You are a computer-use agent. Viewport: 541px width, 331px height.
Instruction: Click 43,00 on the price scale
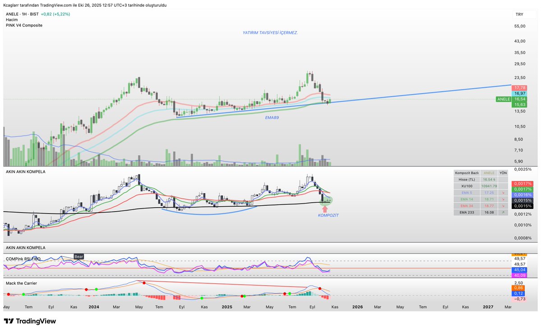click(520, 41)
